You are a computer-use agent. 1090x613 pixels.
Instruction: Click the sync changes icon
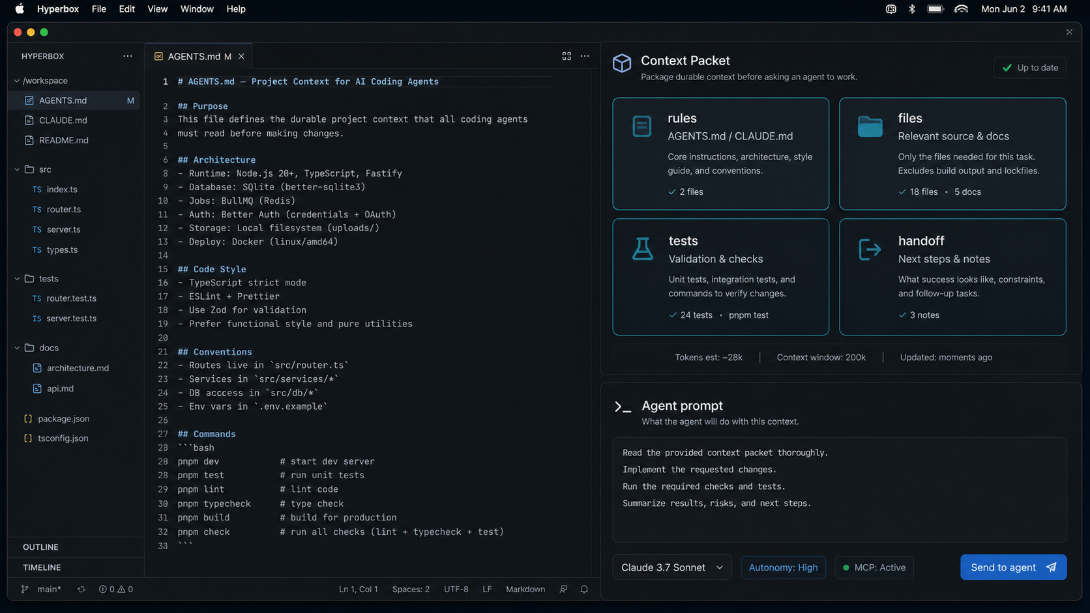(81, 589)
